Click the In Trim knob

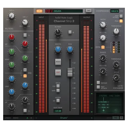(x=58, y=32)
